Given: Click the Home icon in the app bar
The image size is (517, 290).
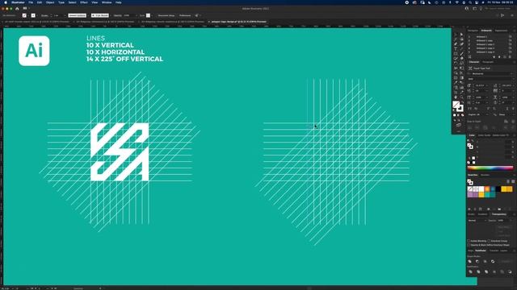Looking at the screenshot, I should tap(17, 9).
